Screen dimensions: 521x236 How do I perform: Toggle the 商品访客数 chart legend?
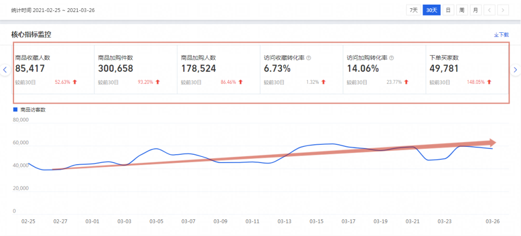click(29, 110)
